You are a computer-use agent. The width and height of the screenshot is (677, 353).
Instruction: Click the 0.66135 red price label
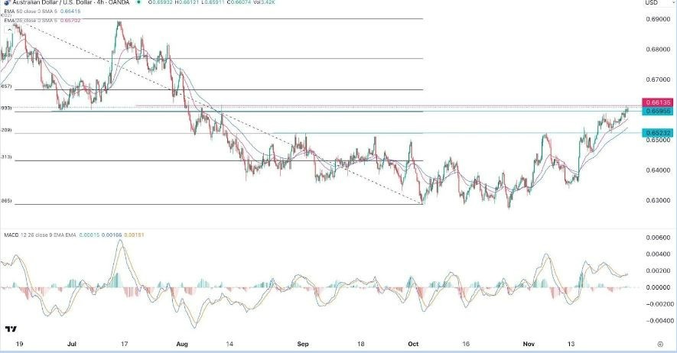tap(657, 102)
